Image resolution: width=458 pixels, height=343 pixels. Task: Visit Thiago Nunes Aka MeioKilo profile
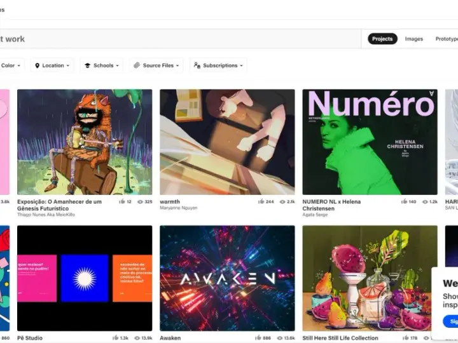click(46, 215)
